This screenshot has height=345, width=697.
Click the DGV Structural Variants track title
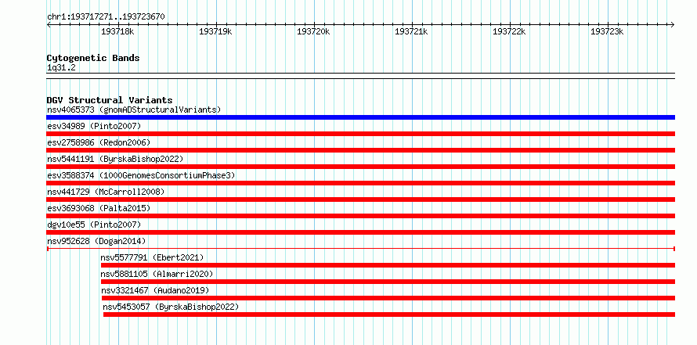110,100
